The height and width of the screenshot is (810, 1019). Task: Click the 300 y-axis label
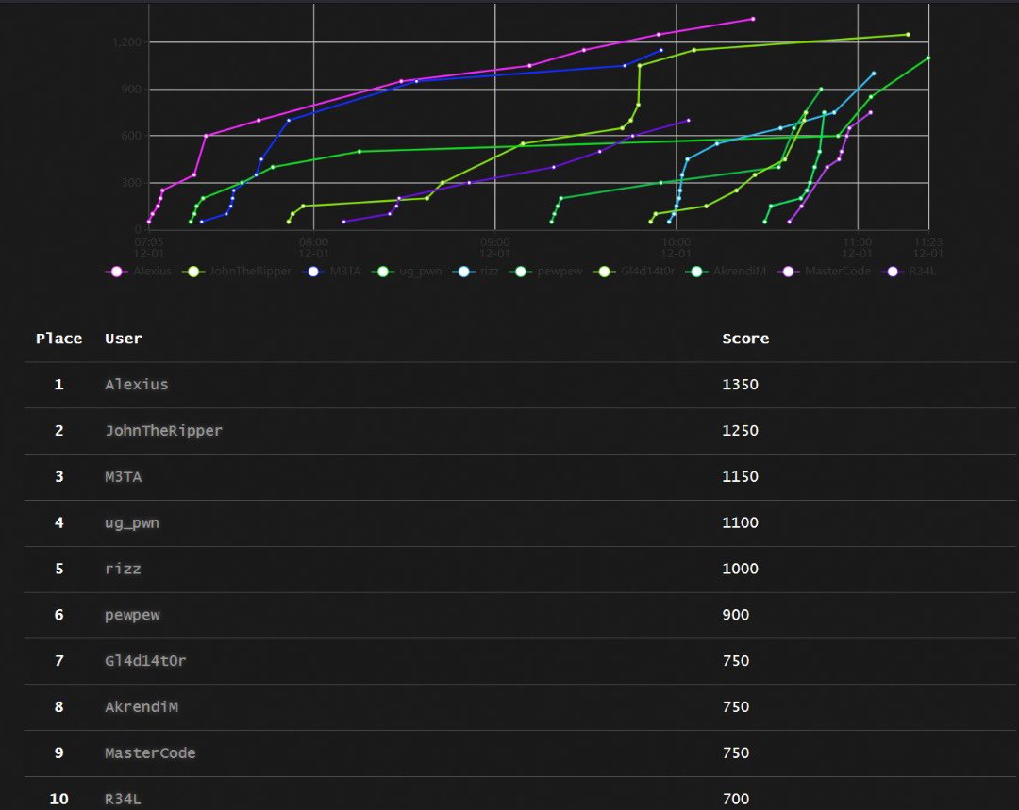click(x=131, y=183)
